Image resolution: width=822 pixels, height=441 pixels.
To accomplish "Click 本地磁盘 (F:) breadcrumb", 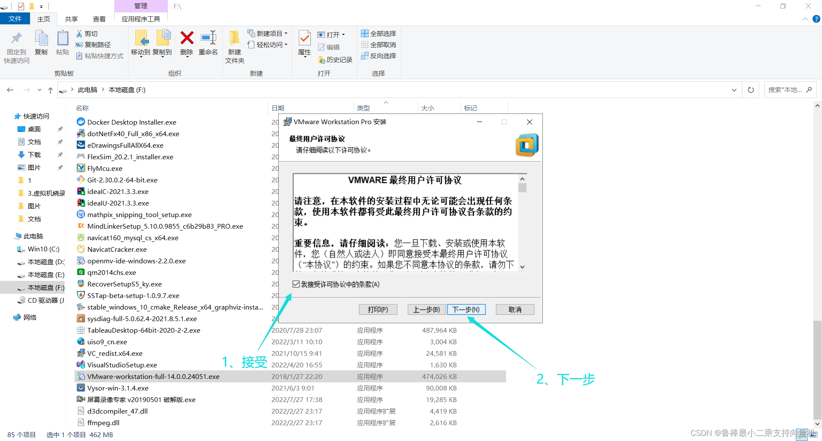I will pyautogui.click(x=127, y=90).
